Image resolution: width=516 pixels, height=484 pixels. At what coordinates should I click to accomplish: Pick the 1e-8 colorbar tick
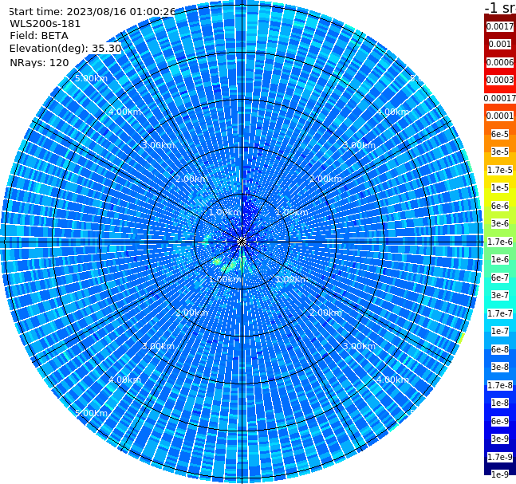coord(500,403)
